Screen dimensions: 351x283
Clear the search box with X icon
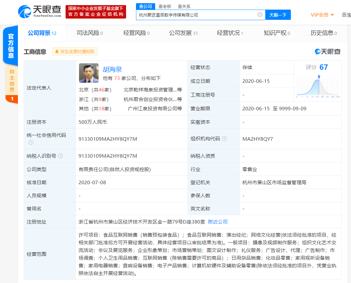click(260, 15)
